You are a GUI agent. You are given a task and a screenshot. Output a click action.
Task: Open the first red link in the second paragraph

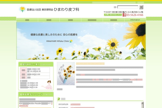(83, 75)
